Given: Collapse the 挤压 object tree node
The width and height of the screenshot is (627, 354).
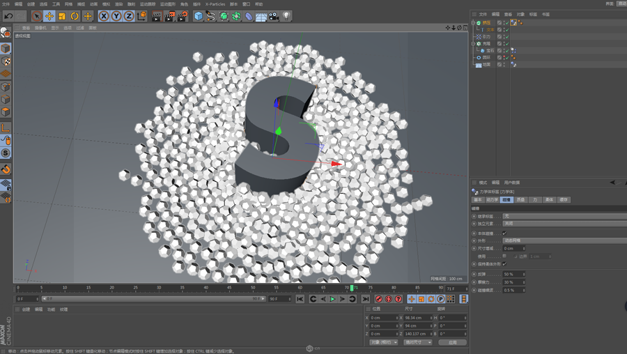Looking at the screenshot, I should point(473,23).
